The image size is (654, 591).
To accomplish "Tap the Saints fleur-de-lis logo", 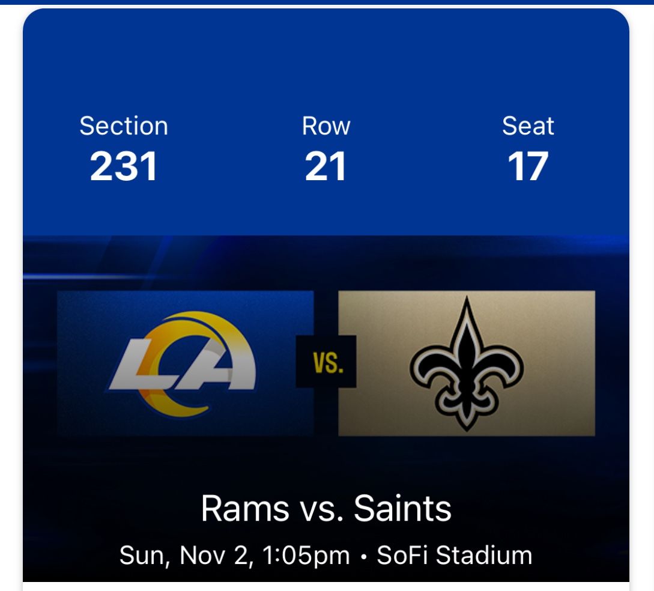I will pyautogui.click(x=467, y=363).
